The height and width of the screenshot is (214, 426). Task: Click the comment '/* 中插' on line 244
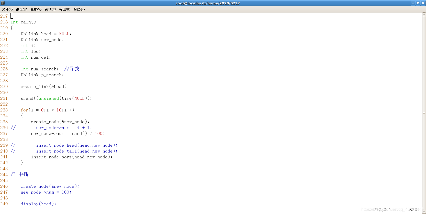(x=19, y=174)
